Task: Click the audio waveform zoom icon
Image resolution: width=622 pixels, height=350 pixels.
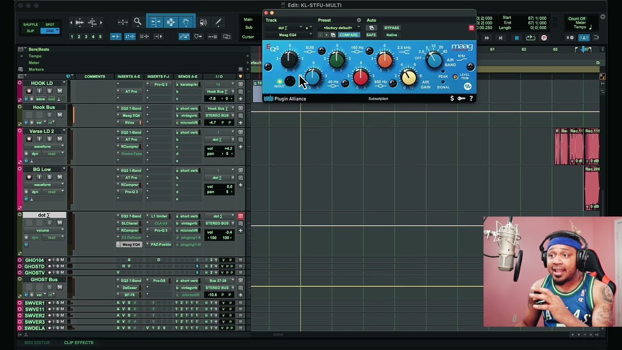Action: coord(80,22)
